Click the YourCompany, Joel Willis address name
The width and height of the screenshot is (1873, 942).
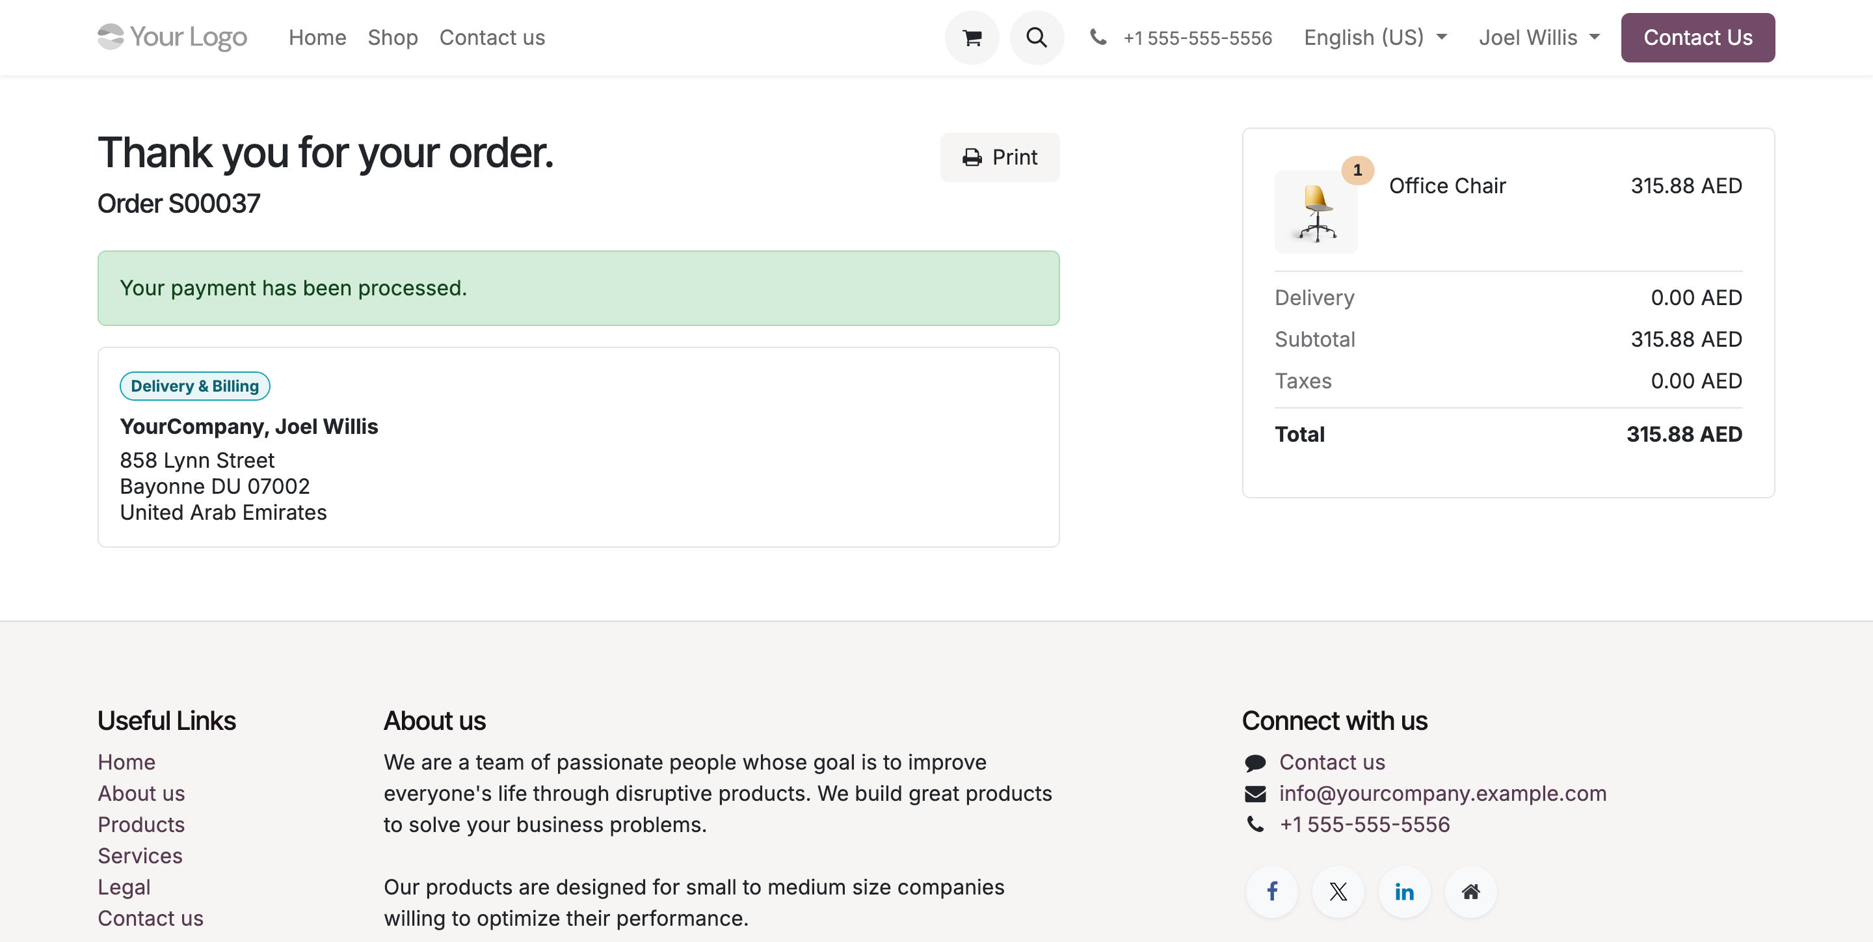coord(248,426)
